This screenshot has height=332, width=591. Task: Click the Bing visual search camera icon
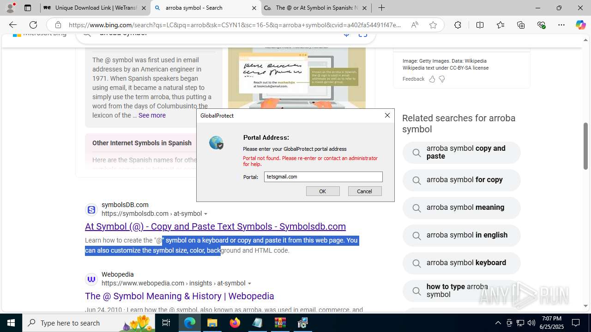(x=363, y=34)
